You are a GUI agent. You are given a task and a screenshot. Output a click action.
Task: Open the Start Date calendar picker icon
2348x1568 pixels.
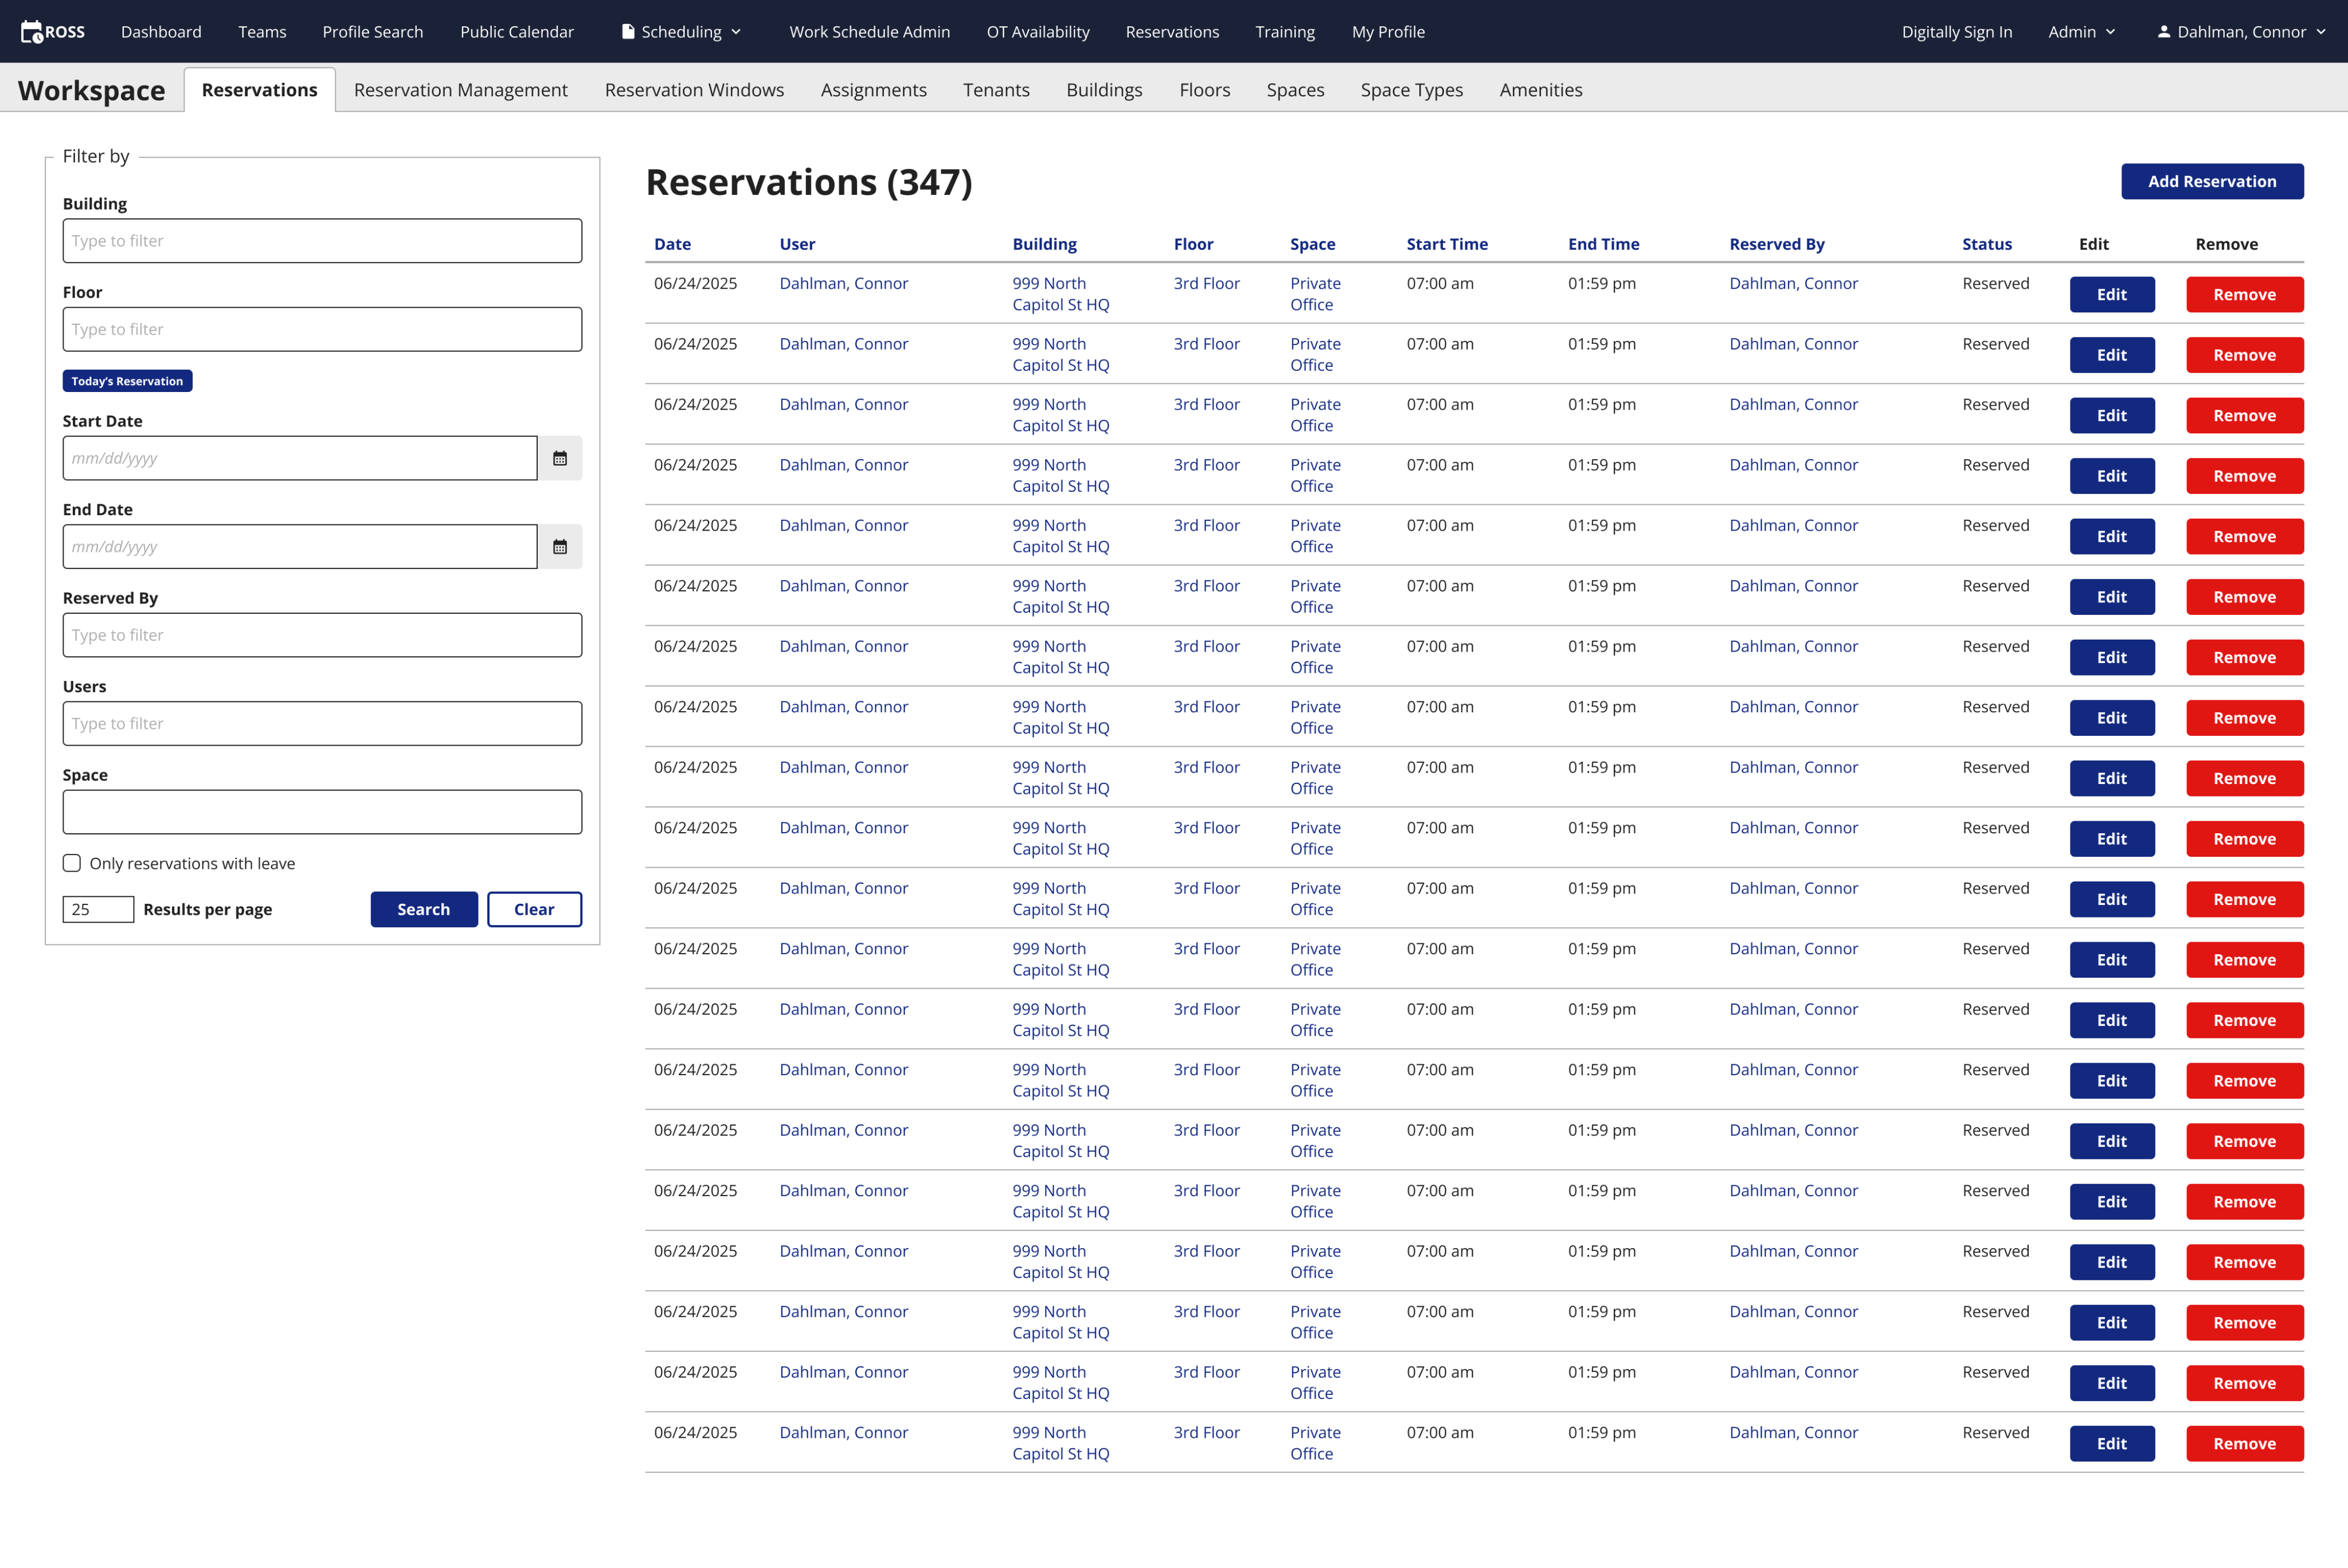[x=560, y=458]
